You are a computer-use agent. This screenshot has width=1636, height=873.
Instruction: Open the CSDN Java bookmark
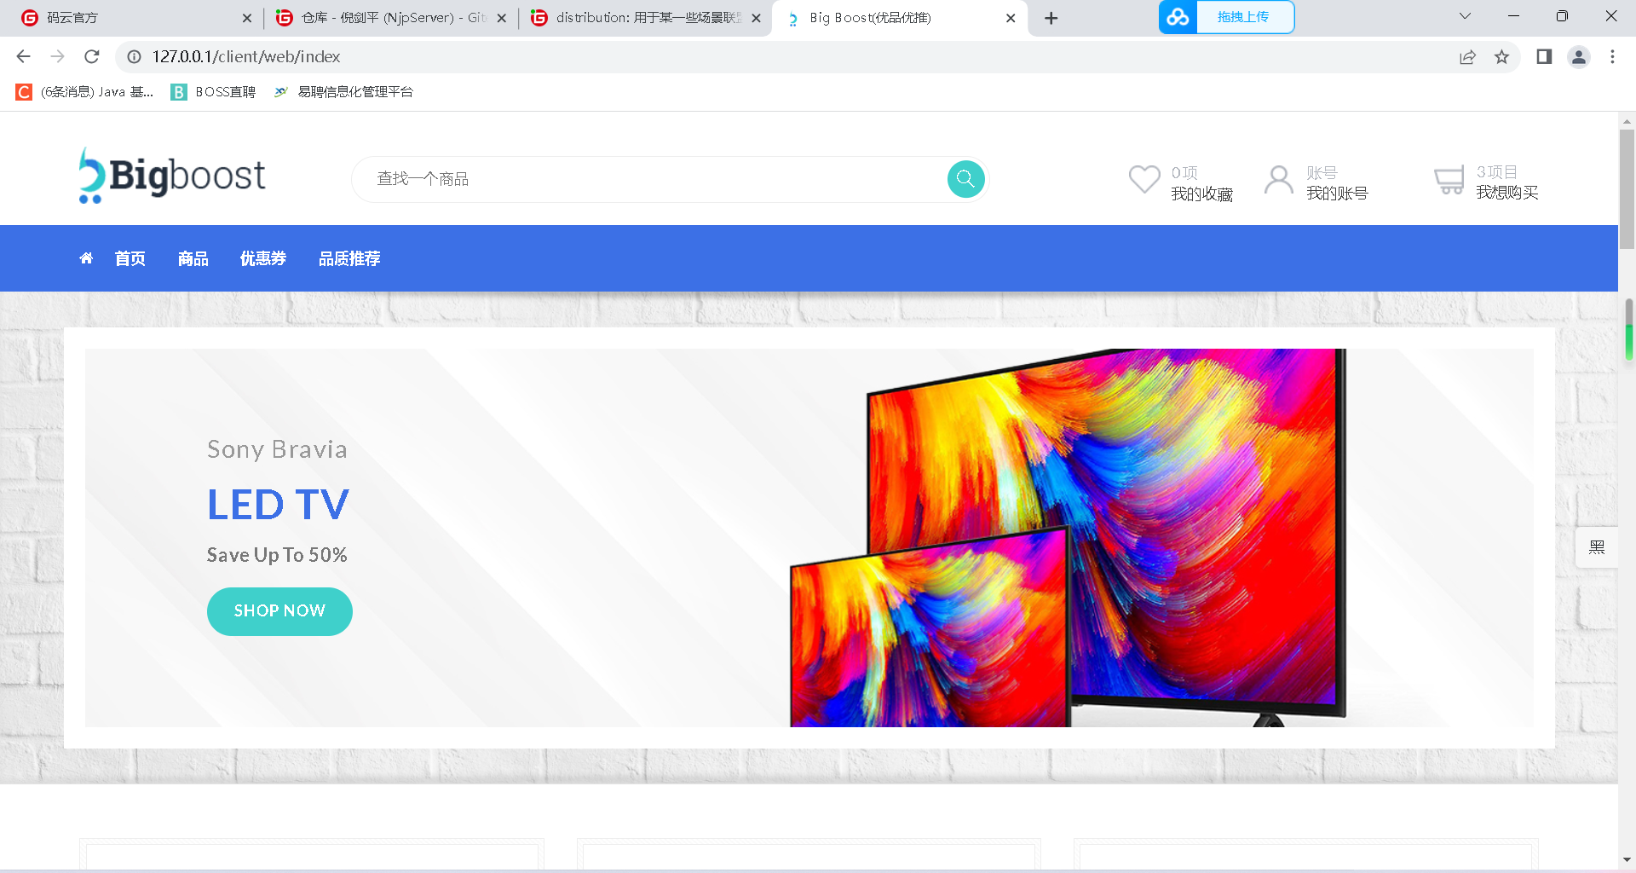[84, 92]
